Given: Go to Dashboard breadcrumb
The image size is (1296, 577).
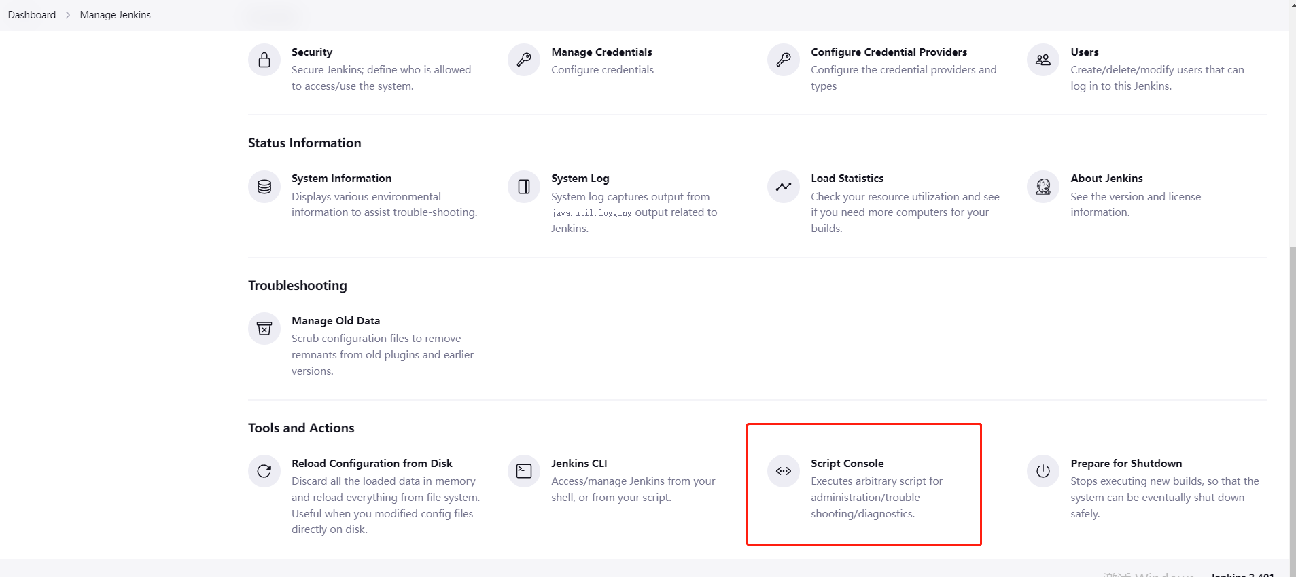Looking at the screenshot, I should 32,15.
